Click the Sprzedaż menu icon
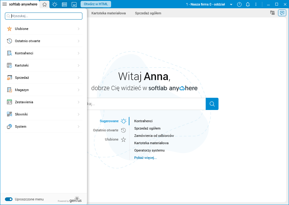This screenshot has height=205, width=289. point(9,78)
